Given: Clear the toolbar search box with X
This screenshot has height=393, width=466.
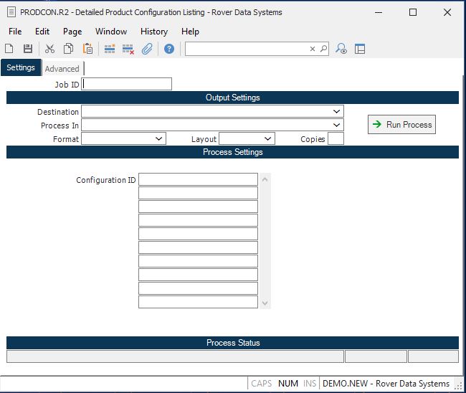Looking at the screenshot, I should (x=313, y=49).
